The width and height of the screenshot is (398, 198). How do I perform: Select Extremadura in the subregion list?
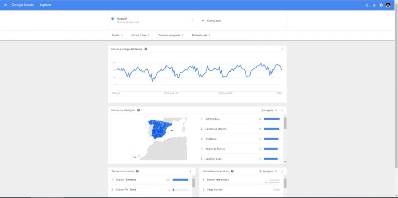tap(242, 119)
